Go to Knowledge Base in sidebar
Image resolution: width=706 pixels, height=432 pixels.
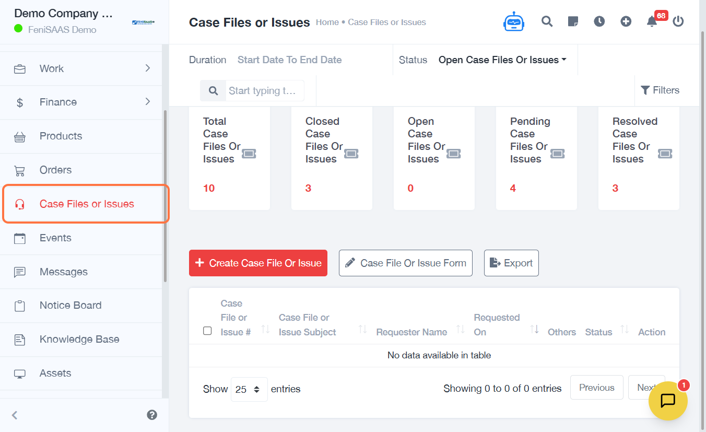tap(79, 340)
